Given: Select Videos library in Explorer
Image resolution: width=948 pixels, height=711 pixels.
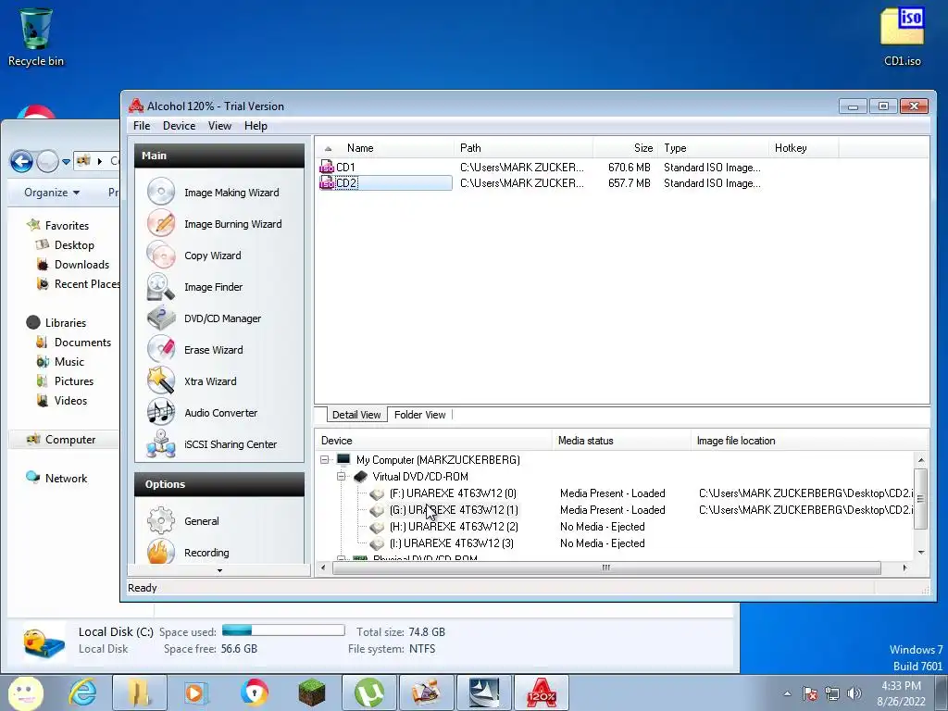Looking at the screenshot, I should [x=62, y=401].
